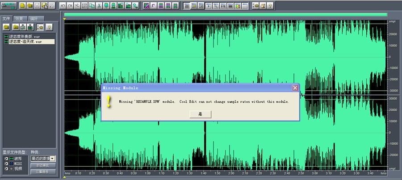
Task: Click the 1:40 mark on the time ruler
Action: 204,173
